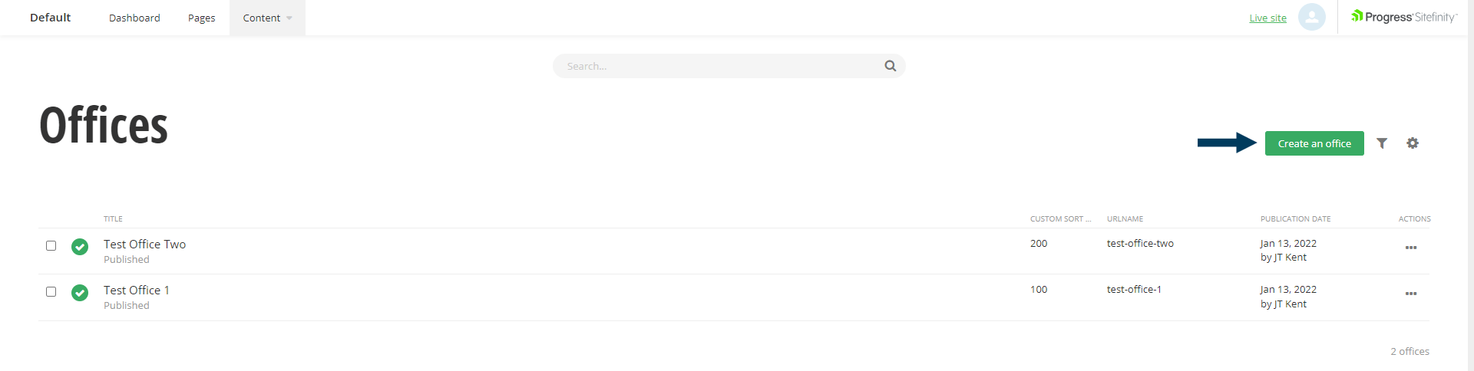Open the Live site link
This screenshot has width=1474, height=371.
(1267, 18)
